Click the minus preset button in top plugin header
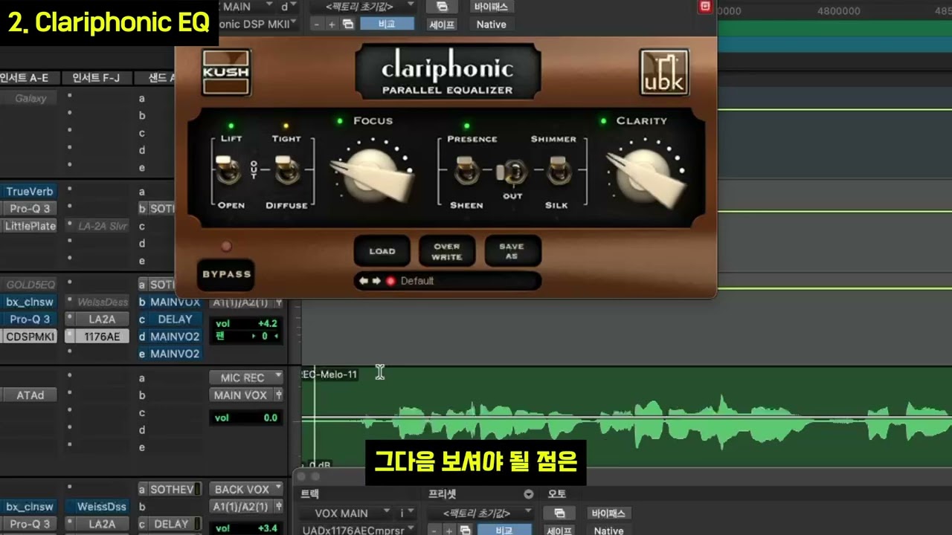952x535 pixels. [x=317, y=24]
